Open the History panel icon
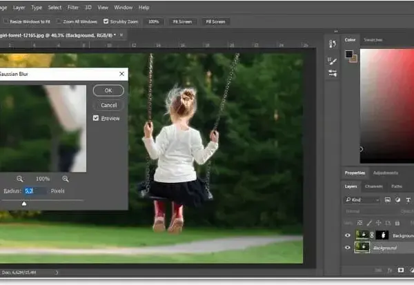 coord(333,43)
